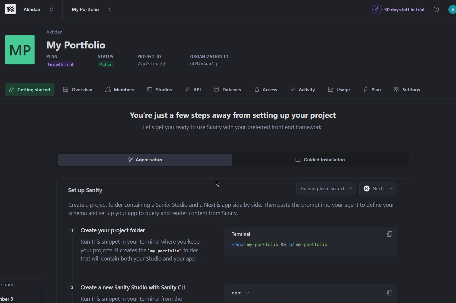456x303 pixels.
Task: Select the Agent setup option
Action: pos(145,160)
